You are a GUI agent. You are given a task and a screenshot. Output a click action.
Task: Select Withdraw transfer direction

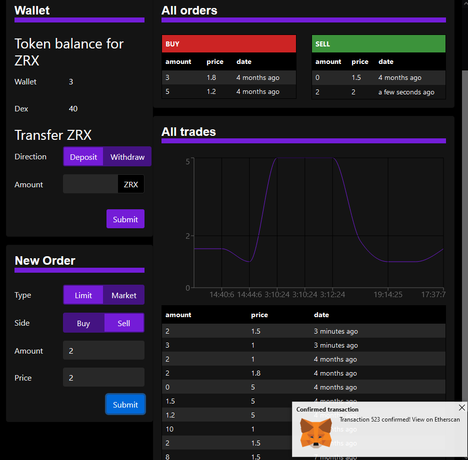(127, 157)
